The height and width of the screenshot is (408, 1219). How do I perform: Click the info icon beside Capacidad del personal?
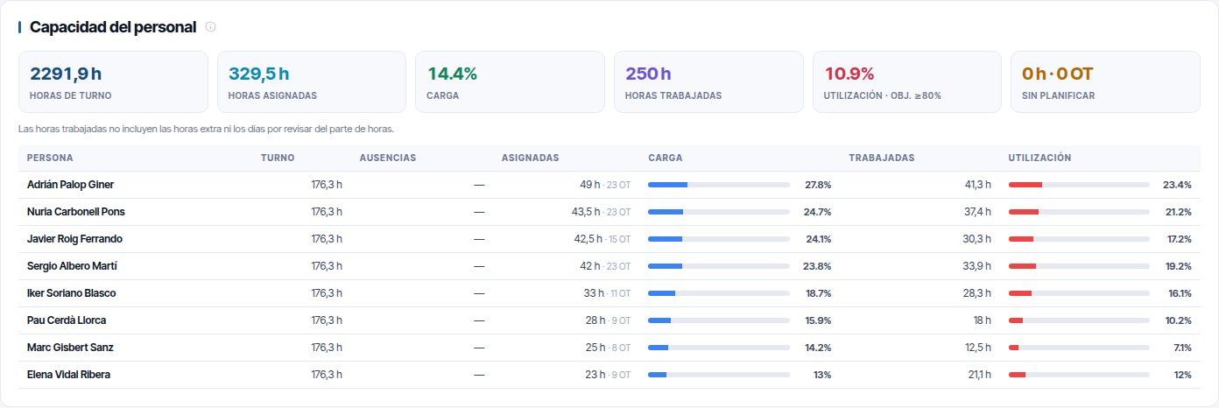(210, 27)
